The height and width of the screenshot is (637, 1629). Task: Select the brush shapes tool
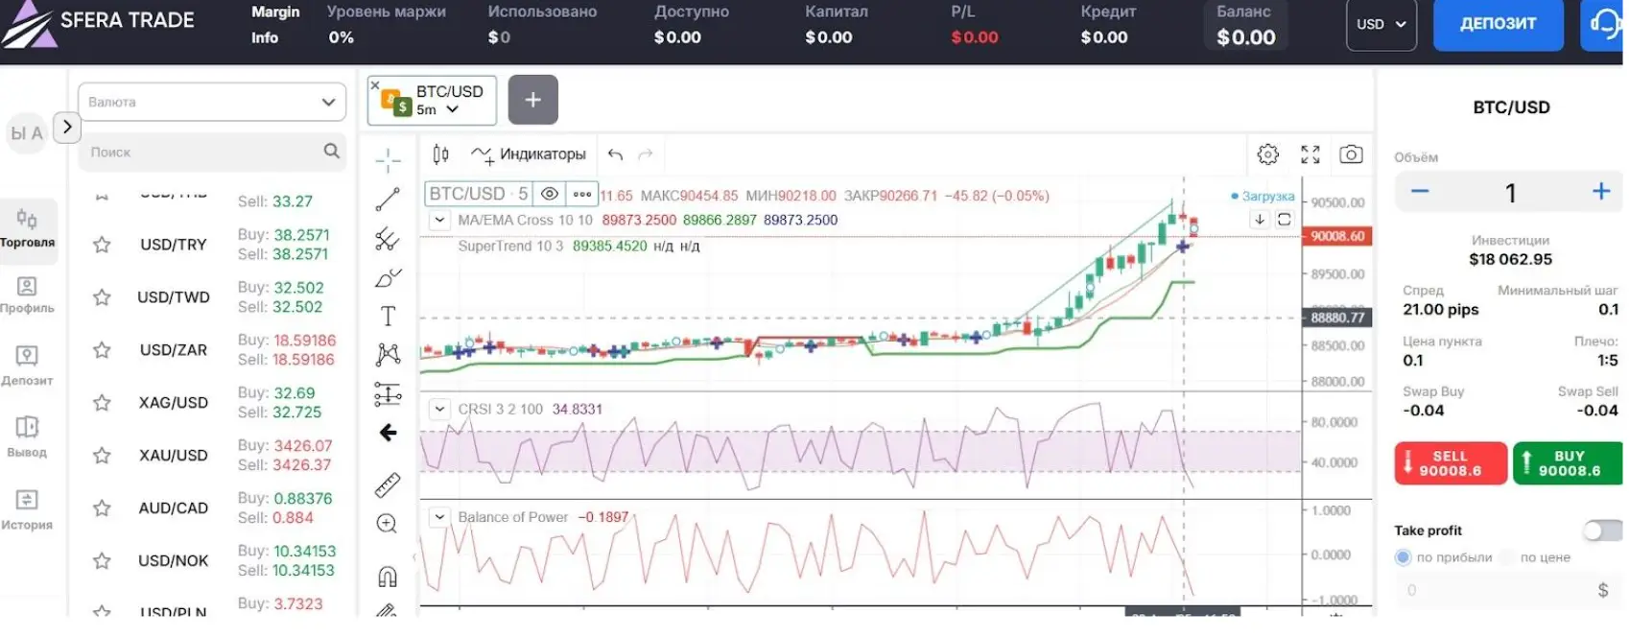[x=388, y=277]
